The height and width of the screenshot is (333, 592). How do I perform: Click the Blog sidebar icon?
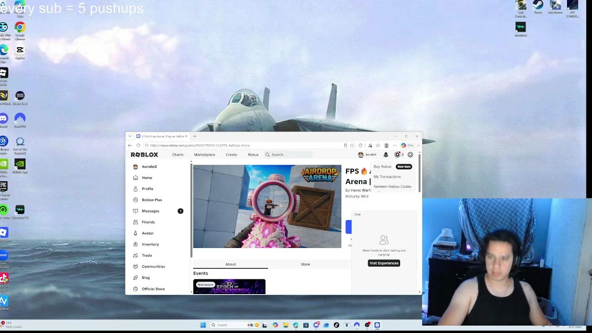click(x=136, y=277)
